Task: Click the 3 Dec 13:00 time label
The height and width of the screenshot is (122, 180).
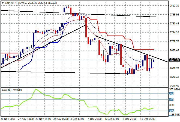Action: click(x=77, y=119)
